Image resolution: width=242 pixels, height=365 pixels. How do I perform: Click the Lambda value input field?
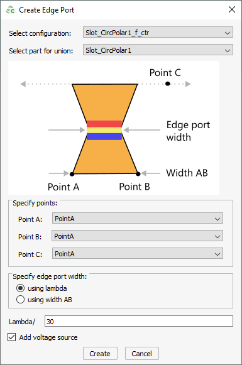[x=138, y=321]
